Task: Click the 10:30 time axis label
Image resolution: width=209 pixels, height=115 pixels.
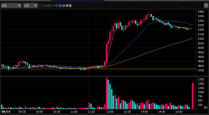Action: tap(57, 112)
